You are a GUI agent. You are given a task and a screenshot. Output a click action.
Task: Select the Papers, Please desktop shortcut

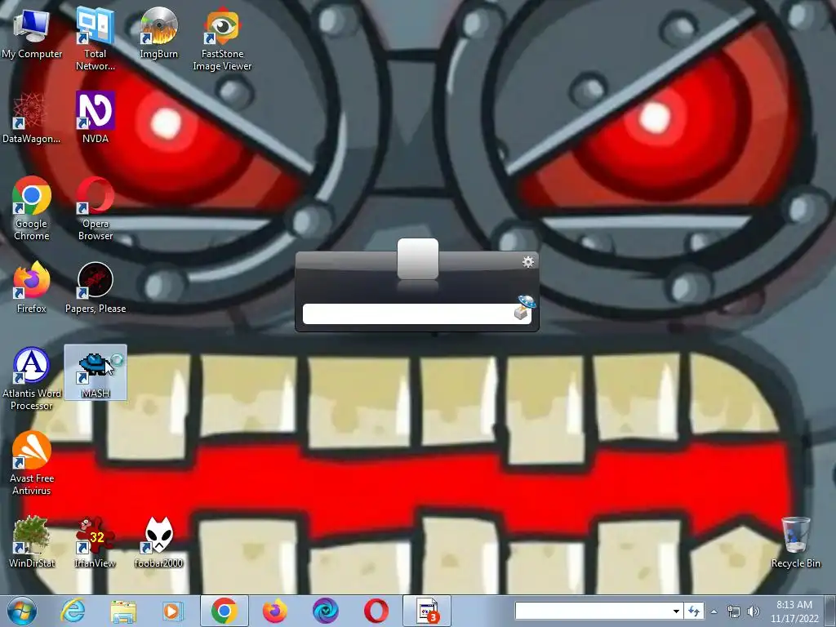96,287
